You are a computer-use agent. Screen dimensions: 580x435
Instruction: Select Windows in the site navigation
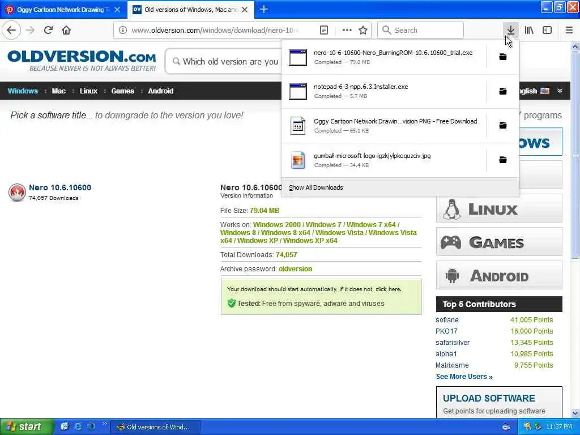pyautogui.click(x=23, y=91)
